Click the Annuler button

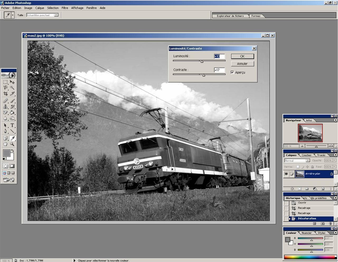tap(242, 64)
